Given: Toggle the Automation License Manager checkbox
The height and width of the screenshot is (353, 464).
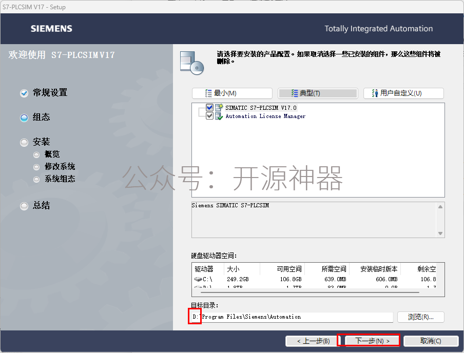Looking at the screenshot, I should 209,115.
